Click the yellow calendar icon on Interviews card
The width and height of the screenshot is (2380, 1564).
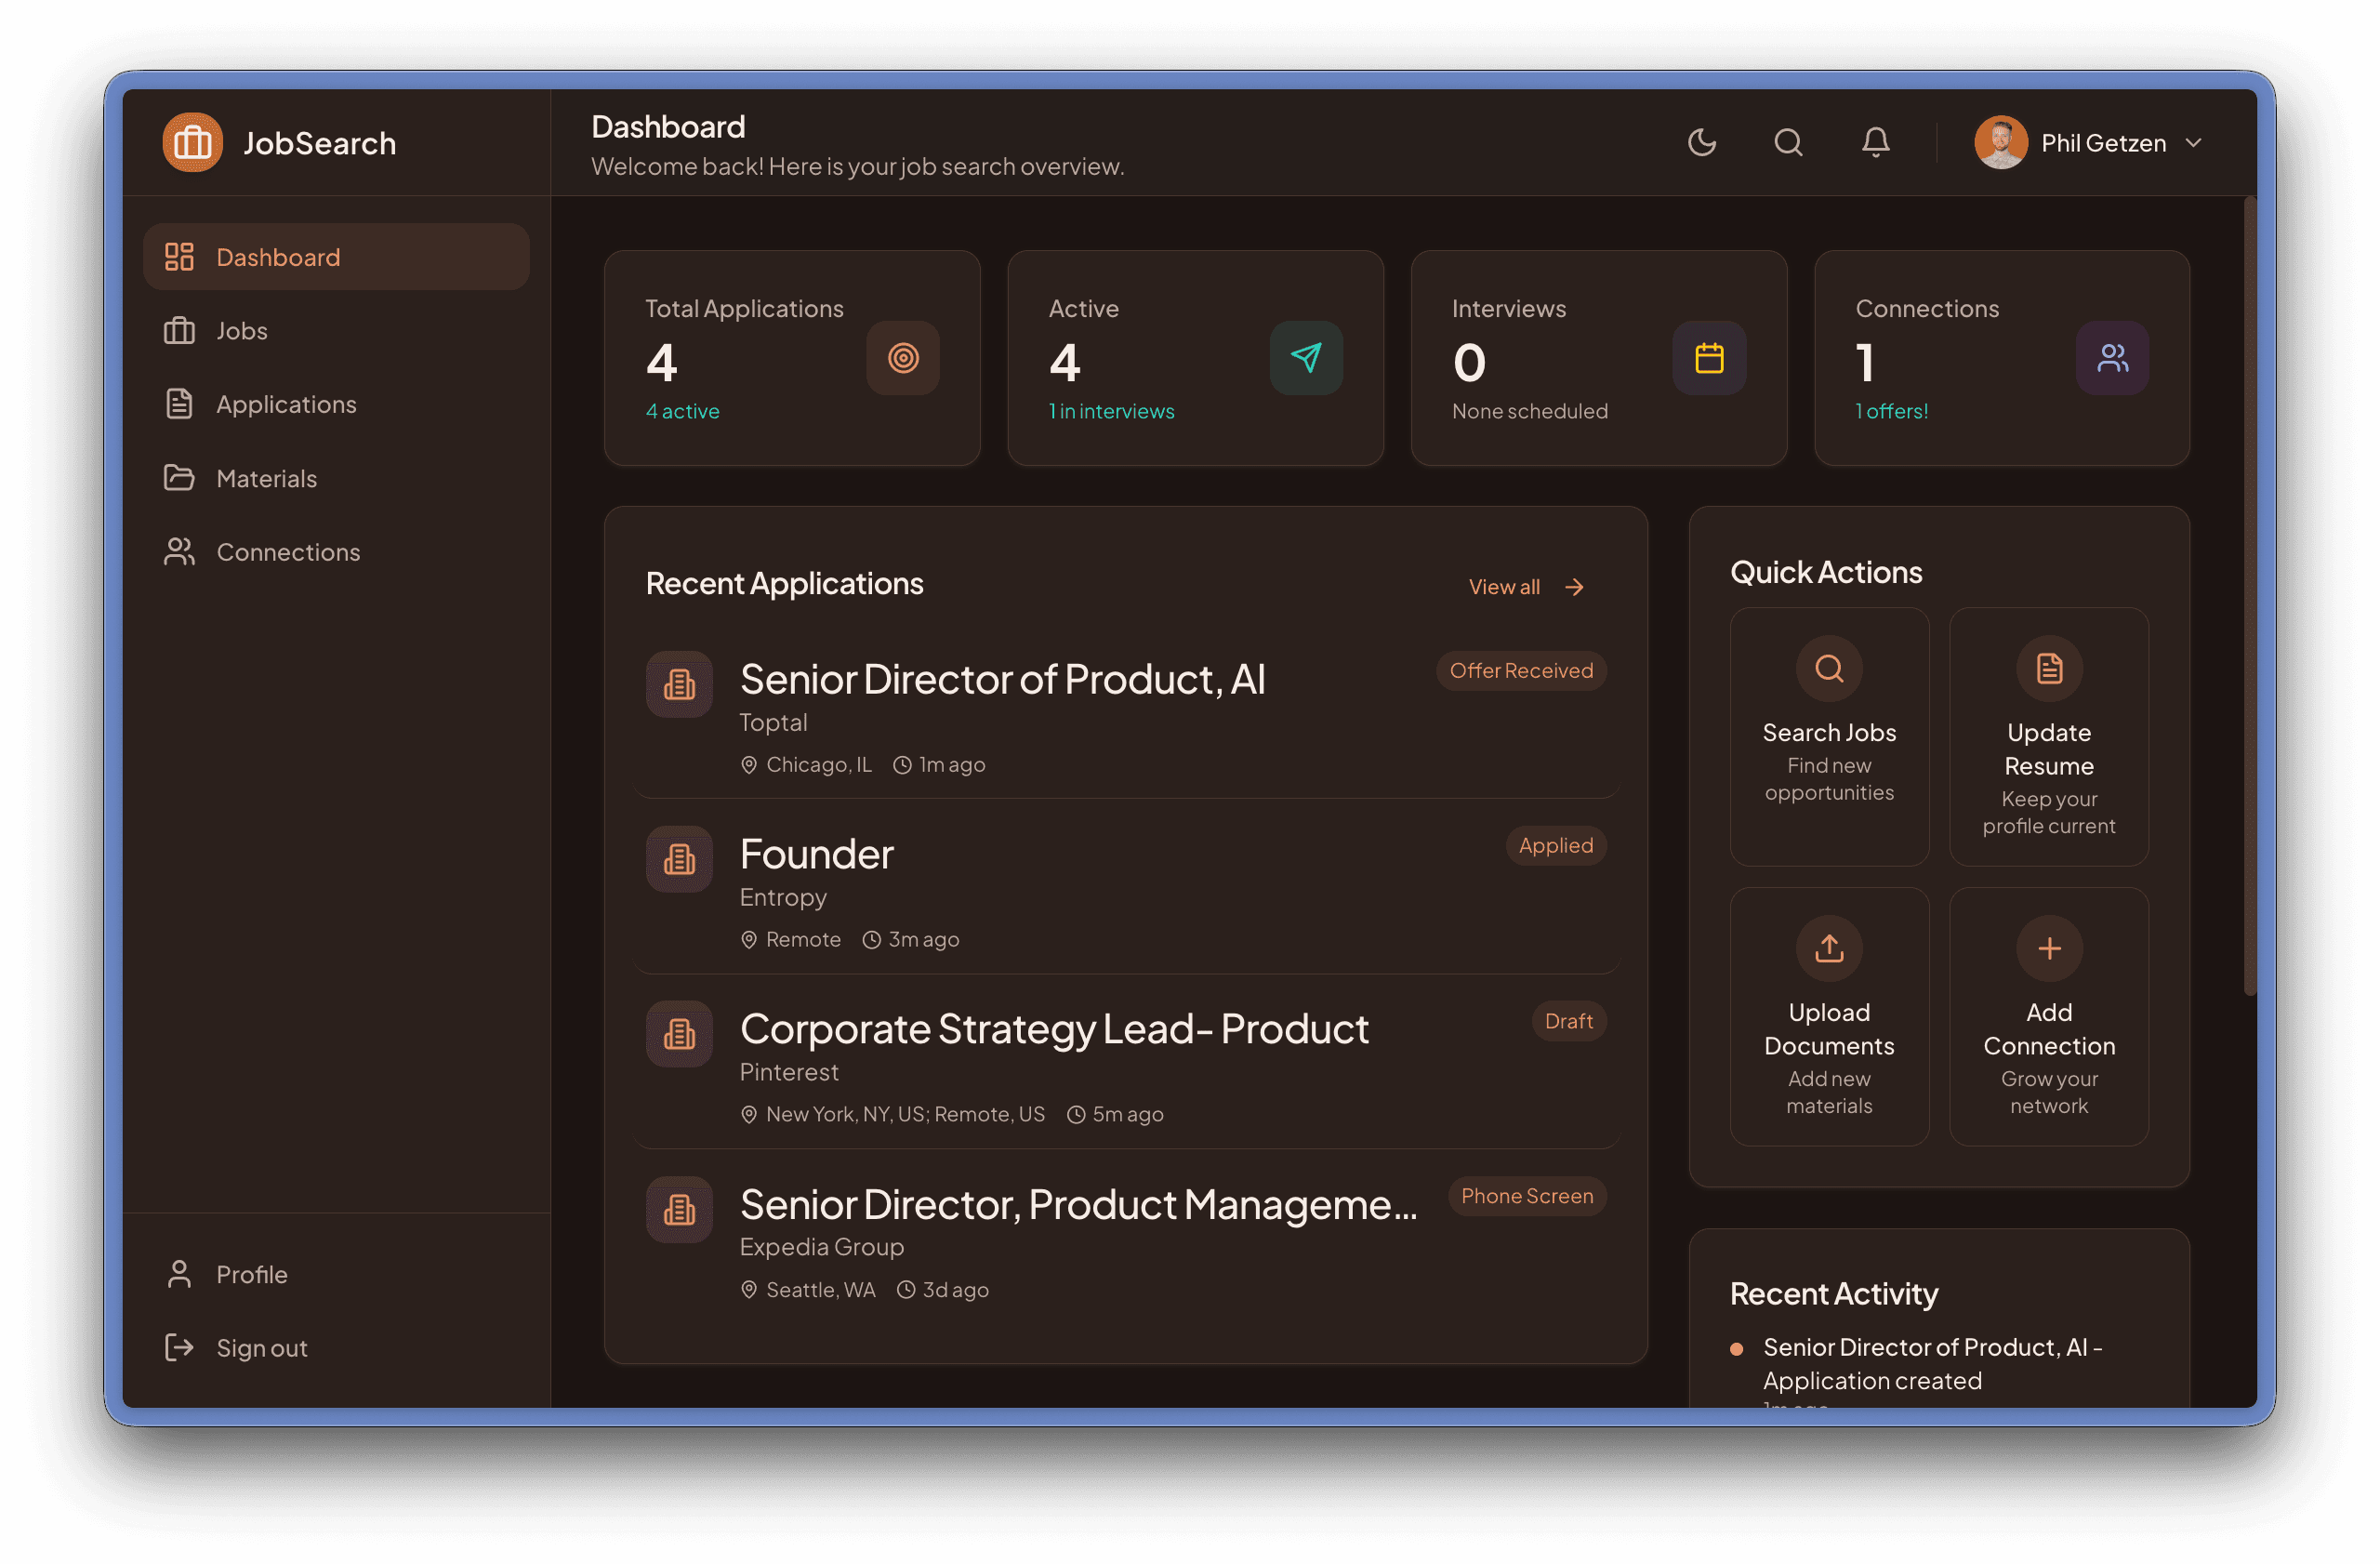tap(1709, 357)
